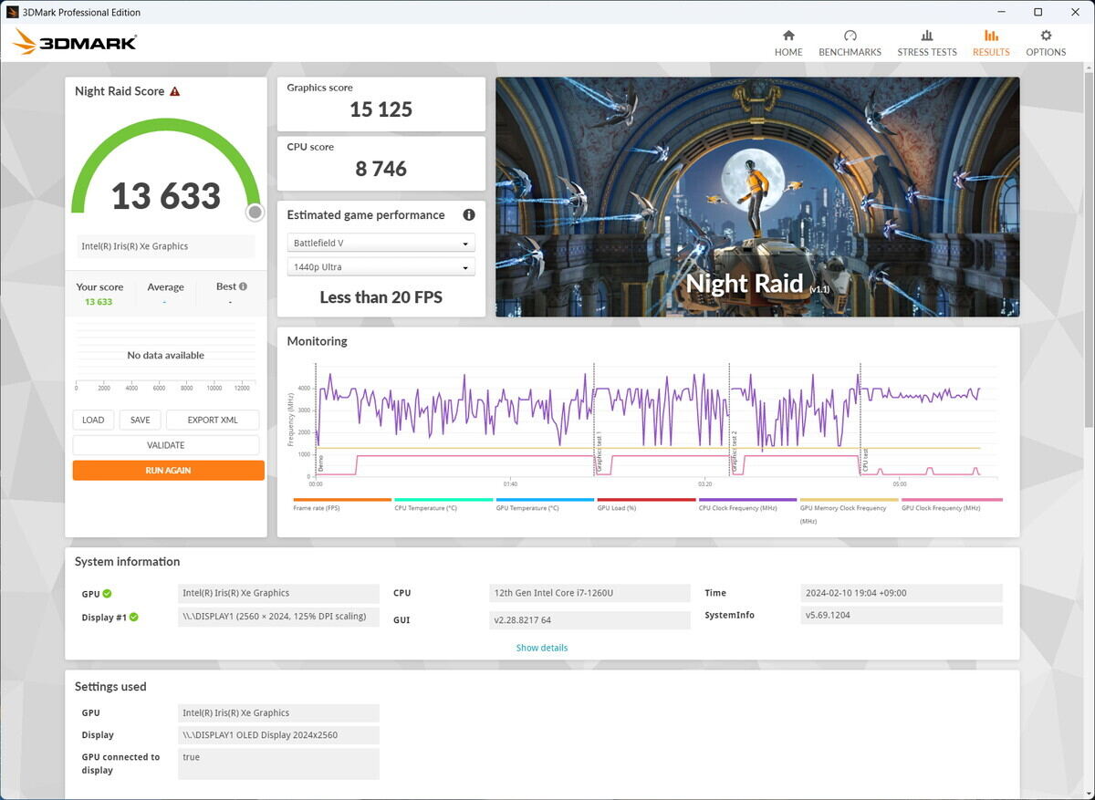Click the Best score info icon
The height and width of the screenshot is (800, 1095).
(x=243, y=286)
